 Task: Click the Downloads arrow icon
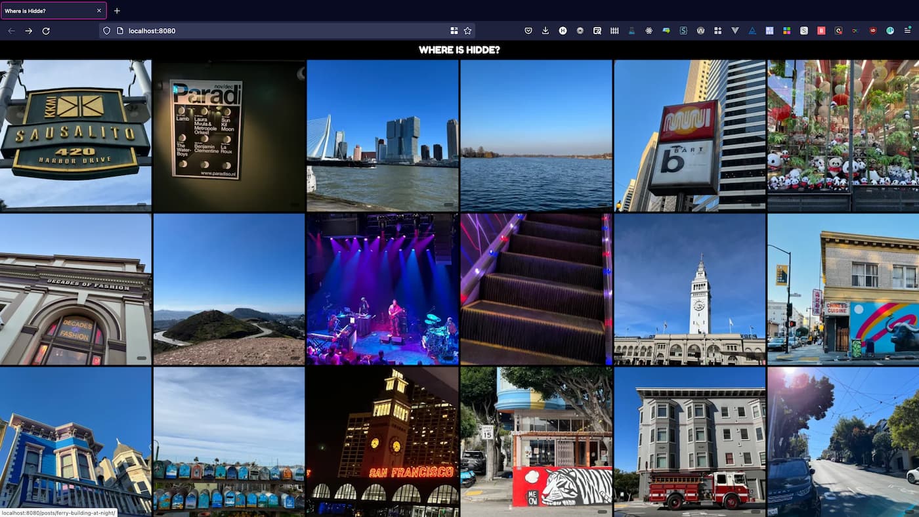[x=545, y=30]
